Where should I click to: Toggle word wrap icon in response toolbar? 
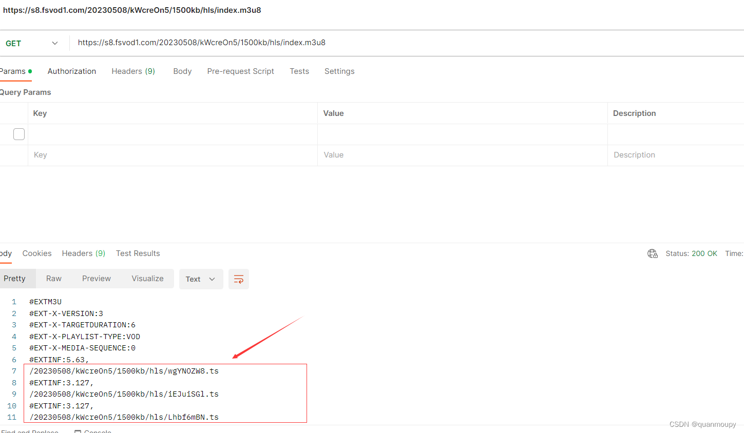[x=239, y=279]
